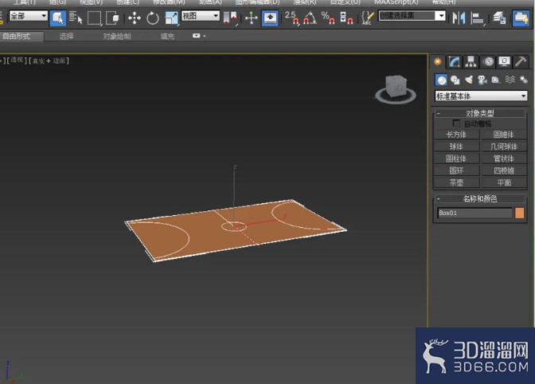
Task: Toggle the Spinner Snap button
Action: [x=346, y=18]
